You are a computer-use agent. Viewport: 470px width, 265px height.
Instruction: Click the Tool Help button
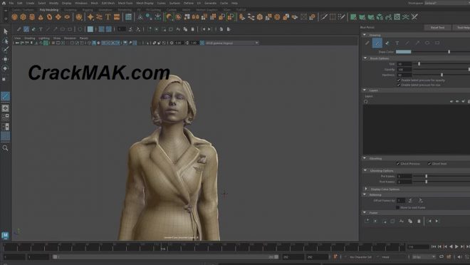point(461,27)
